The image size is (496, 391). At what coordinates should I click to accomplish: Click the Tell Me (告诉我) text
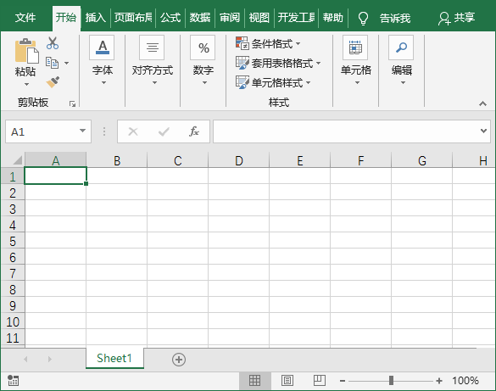395,19
